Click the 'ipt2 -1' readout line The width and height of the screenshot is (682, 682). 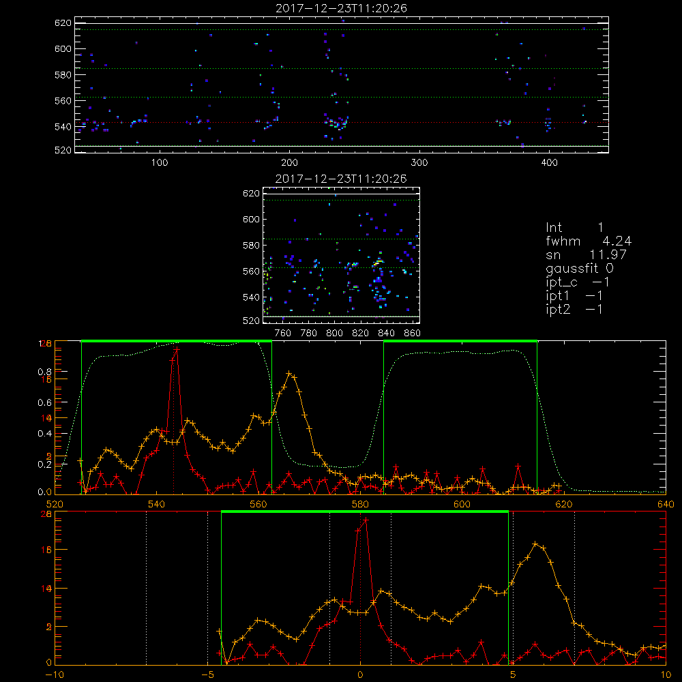[574, 309]
